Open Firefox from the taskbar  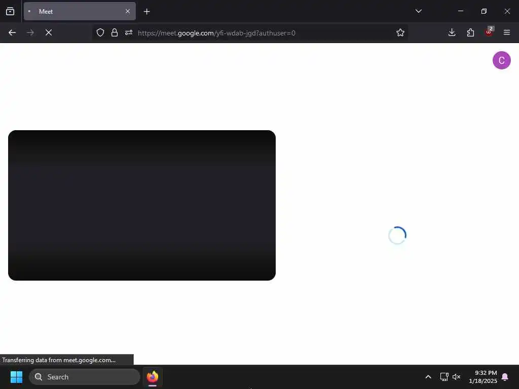coord(152,377)
